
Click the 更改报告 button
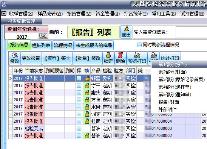click(x=31, y=58)
